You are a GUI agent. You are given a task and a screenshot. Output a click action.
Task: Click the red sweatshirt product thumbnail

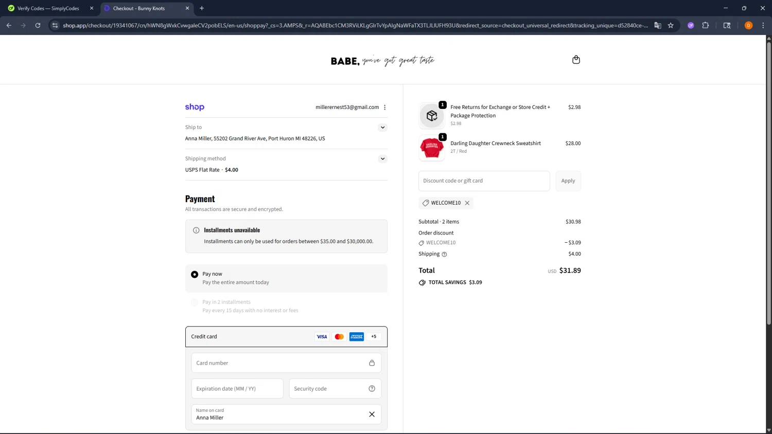click(x=432, y=148)
